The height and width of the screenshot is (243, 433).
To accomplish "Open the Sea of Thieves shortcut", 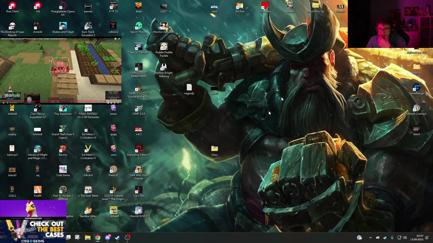I will [x=139, y=28].
